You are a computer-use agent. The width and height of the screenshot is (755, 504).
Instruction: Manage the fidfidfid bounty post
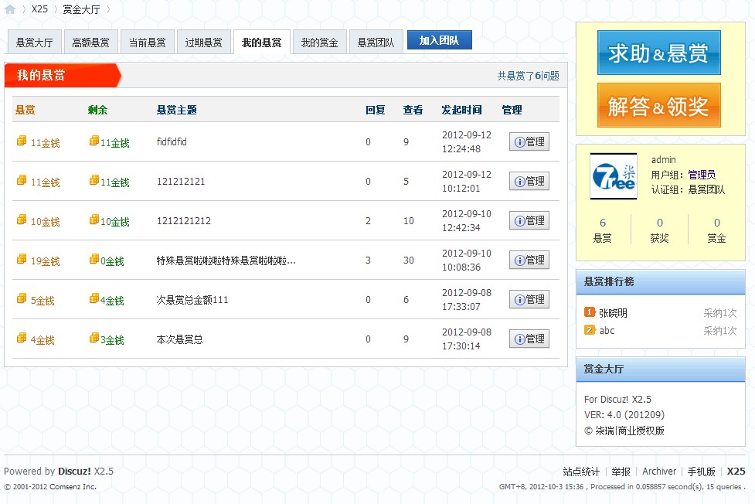pos(529,142)
